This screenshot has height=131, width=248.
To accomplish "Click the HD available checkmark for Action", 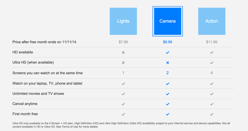I will point(212,52).
